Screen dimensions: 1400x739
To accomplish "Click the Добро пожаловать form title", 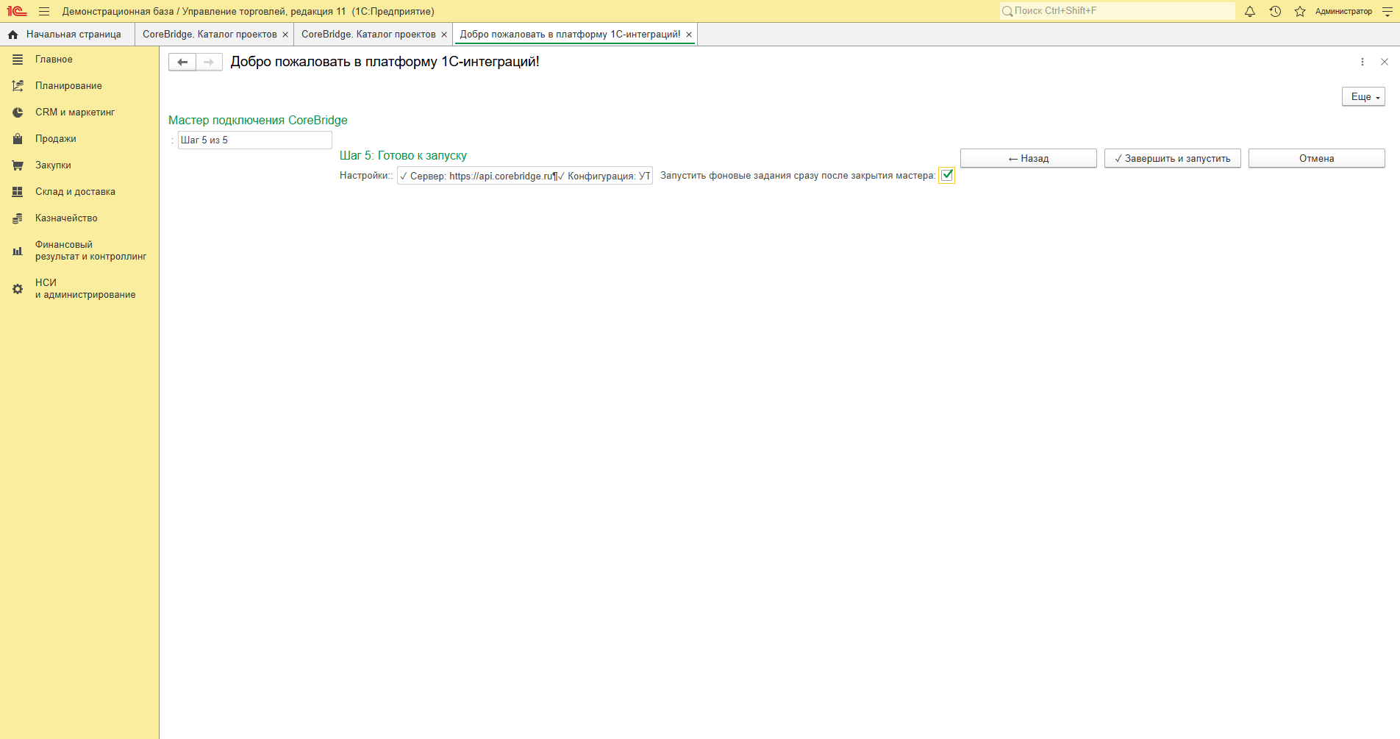I will point(385,62).
